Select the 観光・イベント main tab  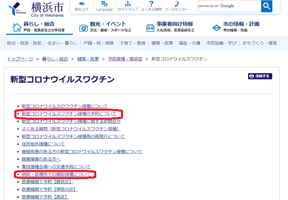click(106, 27)
